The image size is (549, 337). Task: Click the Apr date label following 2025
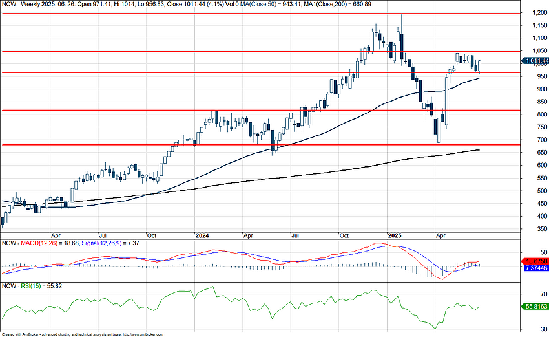point(440,235)
